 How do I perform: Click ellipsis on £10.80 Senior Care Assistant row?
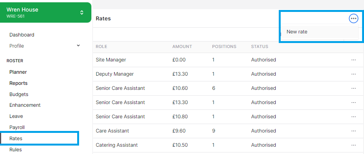(353, 117)
